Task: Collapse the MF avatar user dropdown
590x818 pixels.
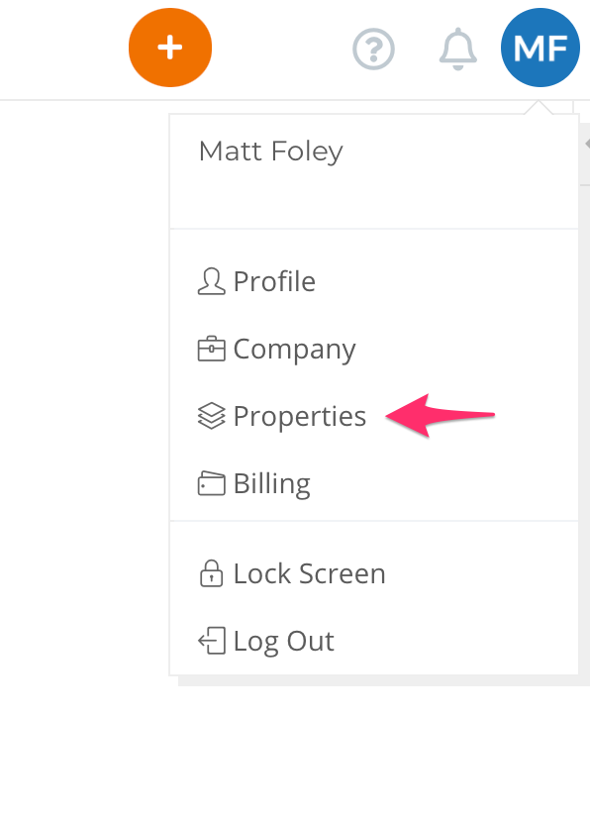Action: tap(540, 48)
